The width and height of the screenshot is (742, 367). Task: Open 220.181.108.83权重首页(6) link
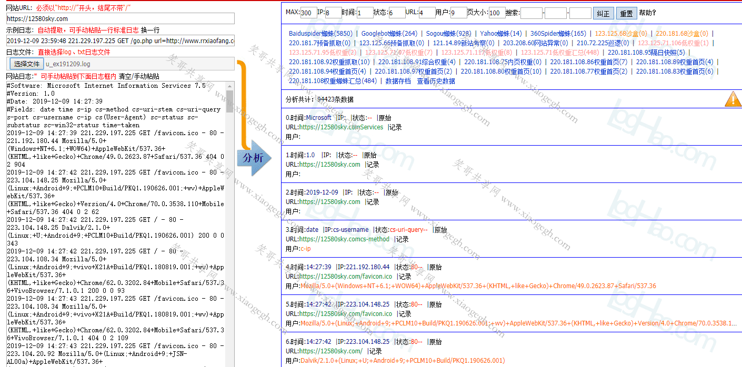point(675,71)
